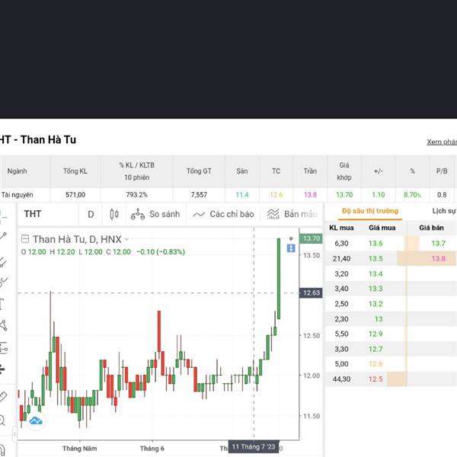Click the grey dot above blue marker

point(291,238)
